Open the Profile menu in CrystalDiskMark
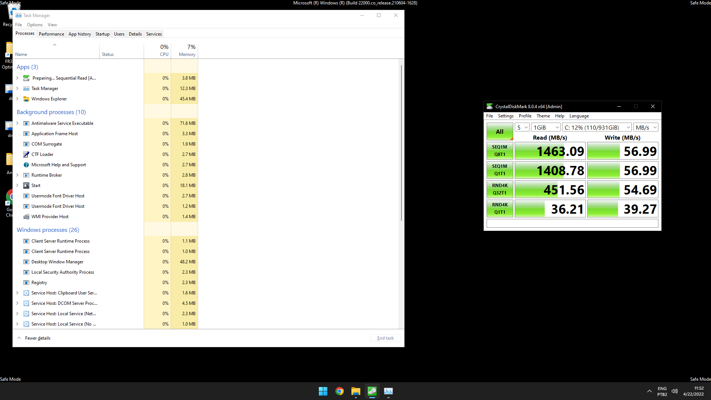711x400 pixels. (x=525, y=116)
